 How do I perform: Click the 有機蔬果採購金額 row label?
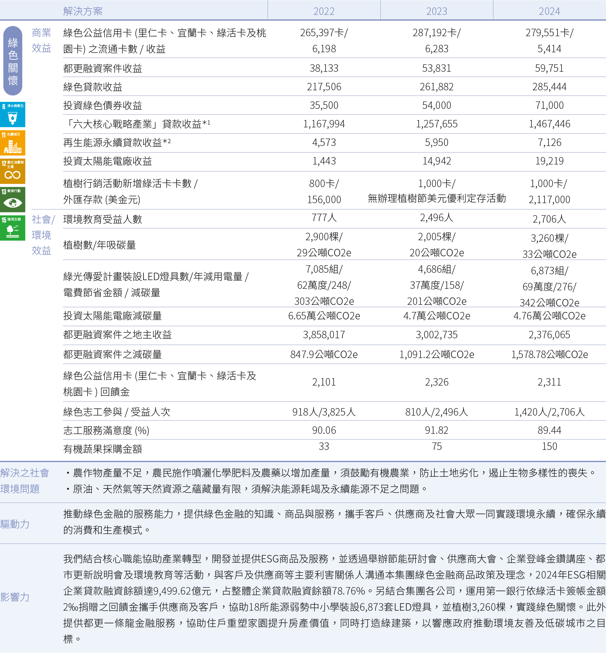click(x=103, y=449)
